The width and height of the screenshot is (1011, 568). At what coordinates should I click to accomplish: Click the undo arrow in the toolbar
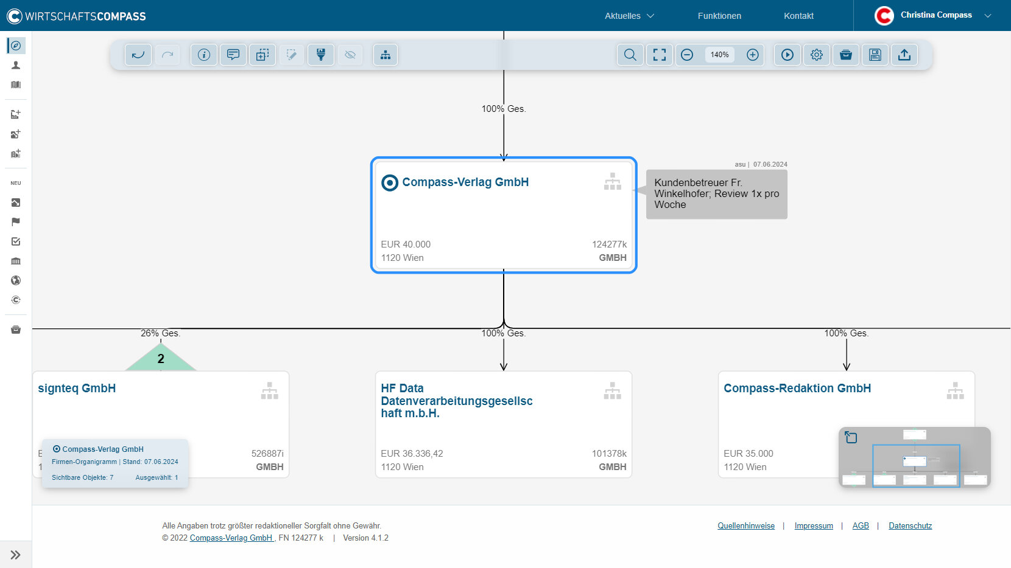[138, 55]
